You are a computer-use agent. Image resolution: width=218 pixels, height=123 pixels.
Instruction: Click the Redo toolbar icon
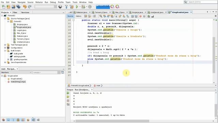pyautogui.click(x=30, y=6)
